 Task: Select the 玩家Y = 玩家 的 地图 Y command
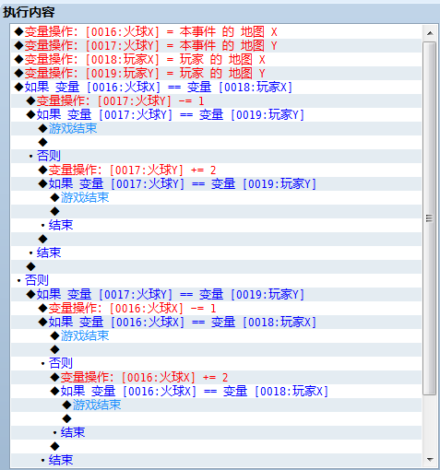click(216, 73)
